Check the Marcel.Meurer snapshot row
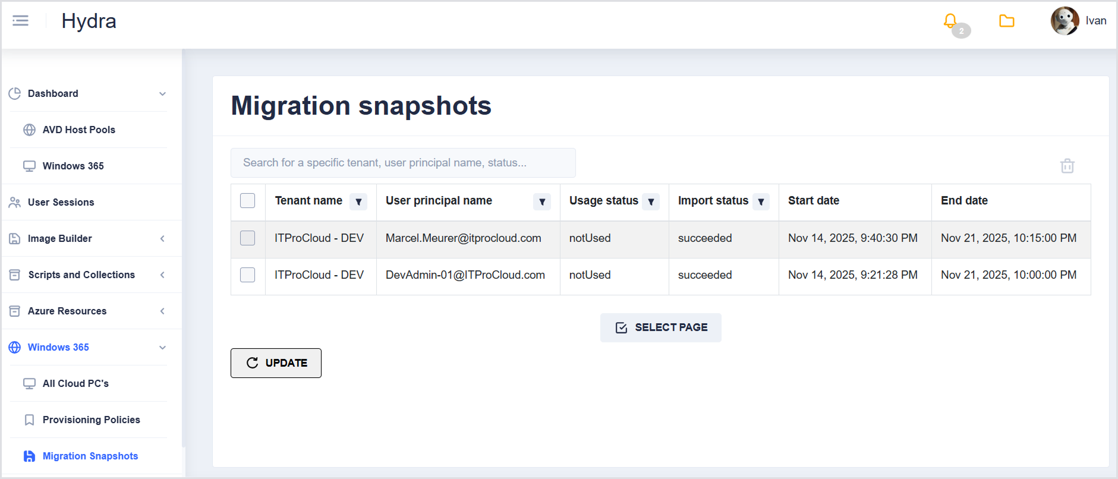Image resolution: width=1118 pixels, height=479 pixels. (x=248, y=238)
